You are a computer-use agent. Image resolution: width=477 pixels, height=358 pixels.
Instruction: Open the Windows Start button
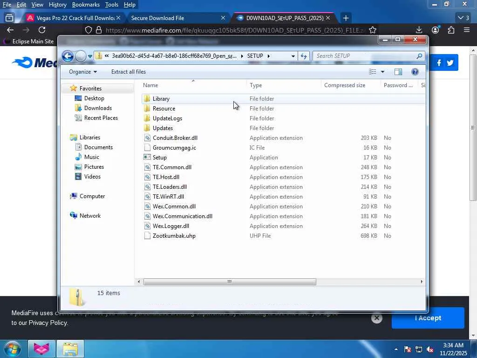pos(12,349)
